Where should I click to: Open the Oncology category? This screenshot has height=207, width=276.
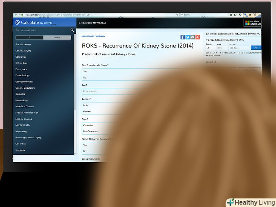coord(20,150)
